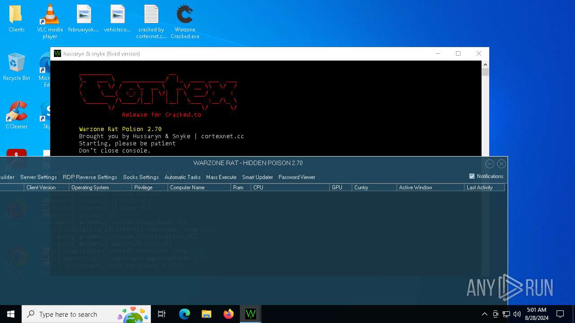Maximize the hussaryn & snyke console window
Viewport: 575px width, 323px height.
tap(458, 53)
